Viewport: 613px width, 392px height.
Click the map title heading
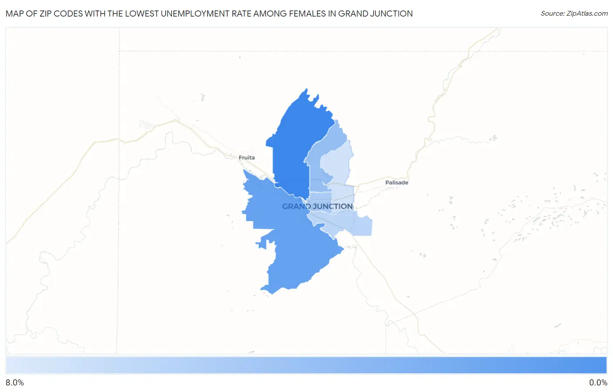[x=209, y=14]
